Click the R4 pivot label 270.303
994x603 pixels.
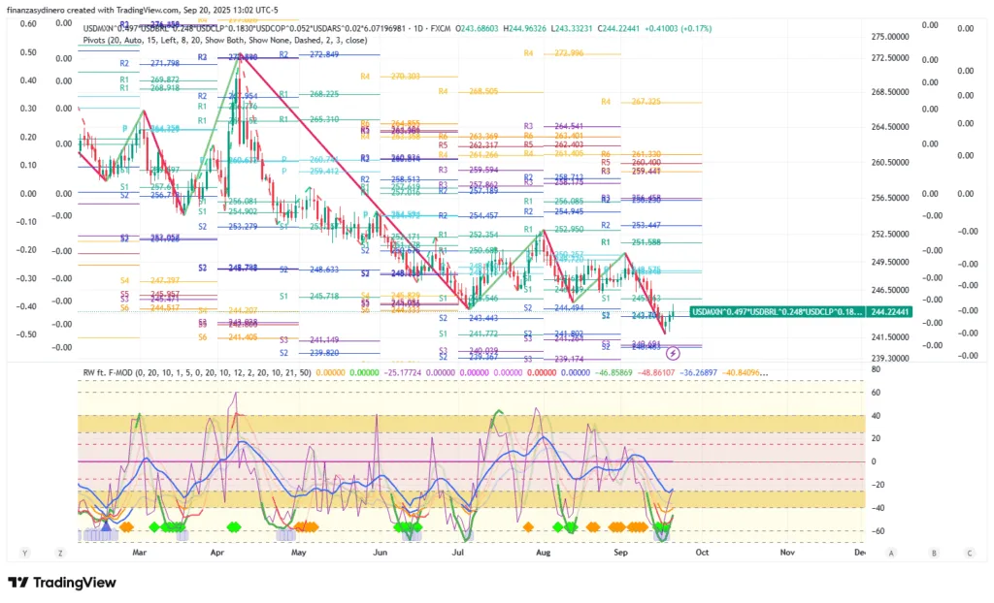(405, 77)
